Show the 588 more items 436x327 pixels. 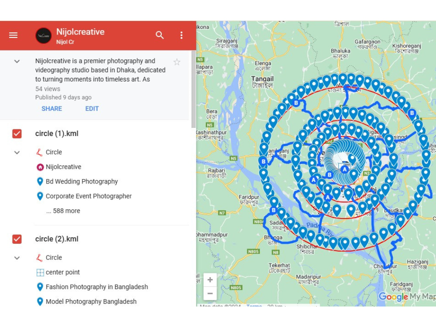click(63, 211)
